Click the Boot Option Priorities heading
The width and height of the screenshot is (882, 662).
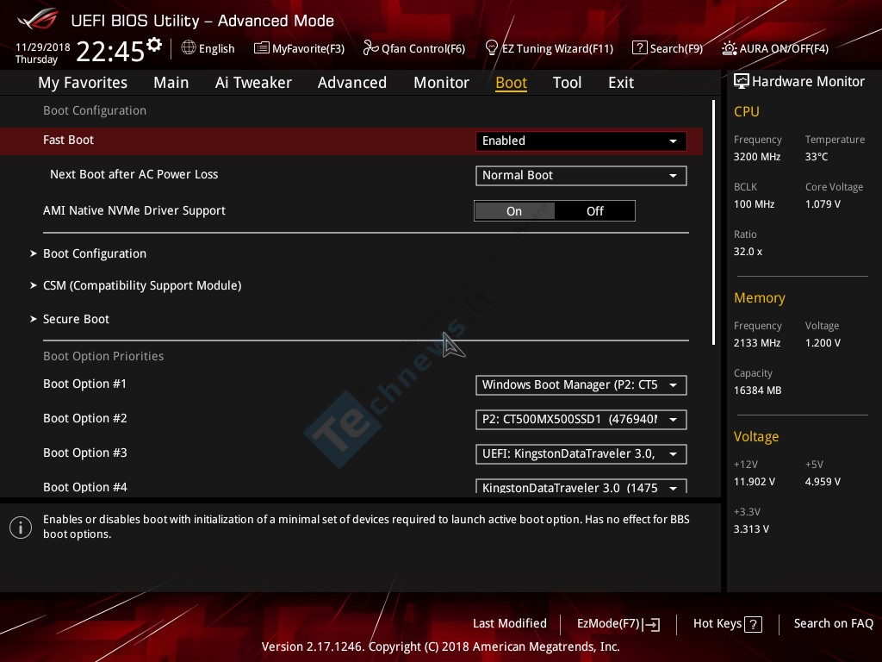click(x=103, y=356)
